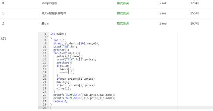Image resolution: width=213 pixels, height=111 pixels.
Task: Click test case index 0
Action: [3, 3]
